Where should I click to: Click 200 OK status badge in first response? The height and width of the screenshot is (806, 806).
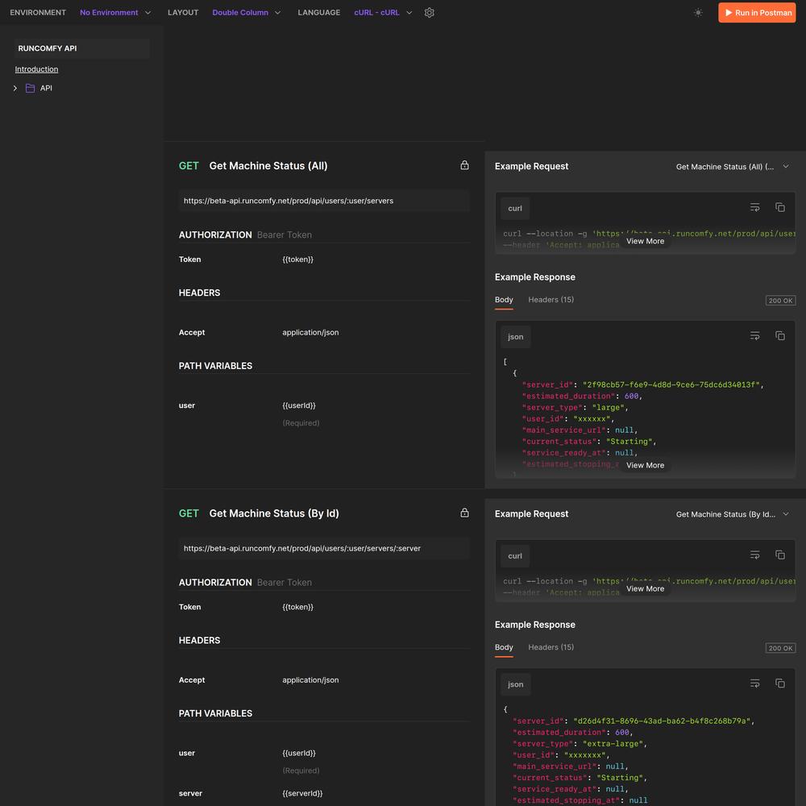tap(780, 300)
